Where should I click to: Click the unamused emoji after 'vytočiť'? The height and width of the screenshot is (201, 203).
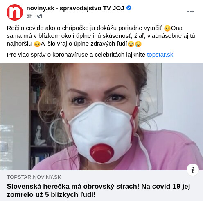coord(167,28)
